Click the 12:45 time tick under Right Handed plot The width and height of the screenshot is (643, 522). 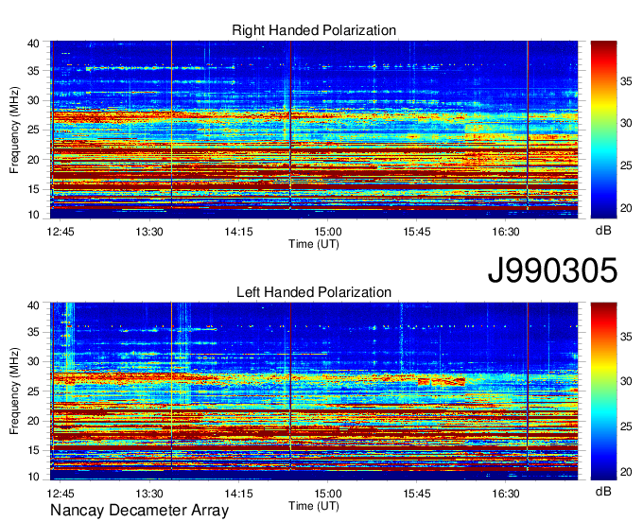click(x=61, y=232)
